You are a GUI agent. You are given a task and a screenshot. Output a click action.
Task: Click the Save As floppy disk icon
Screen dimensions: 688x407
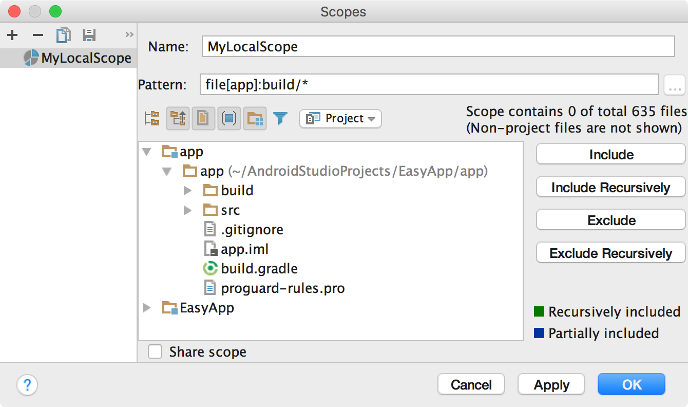click(89, 35)
